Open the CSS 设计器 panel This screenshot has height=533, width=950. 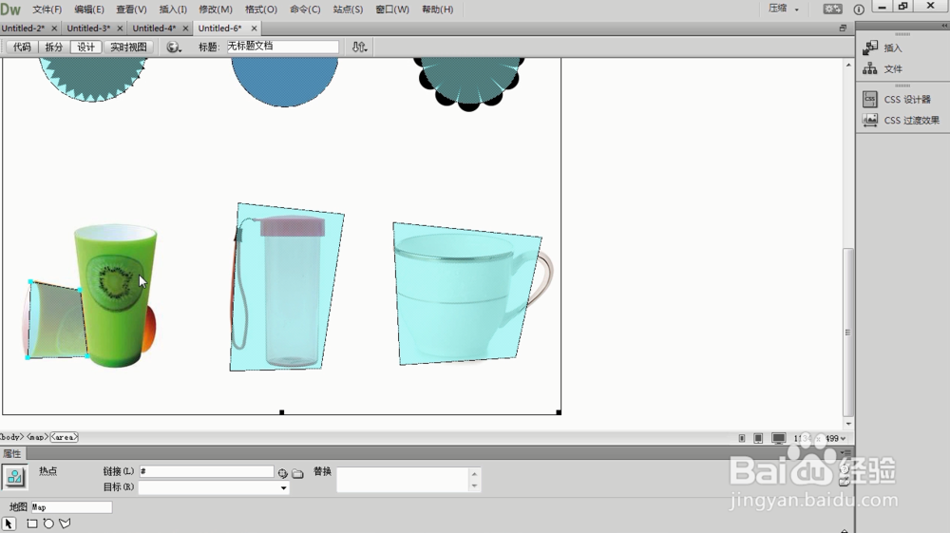pyautogui.click(x=897, y=100)
